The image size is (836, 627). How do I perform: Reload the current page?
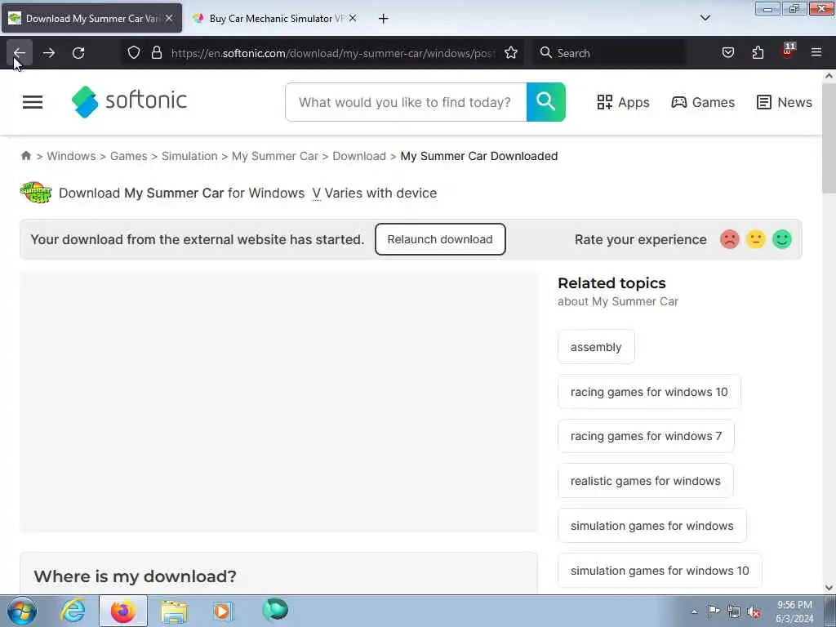click(78, 53)
